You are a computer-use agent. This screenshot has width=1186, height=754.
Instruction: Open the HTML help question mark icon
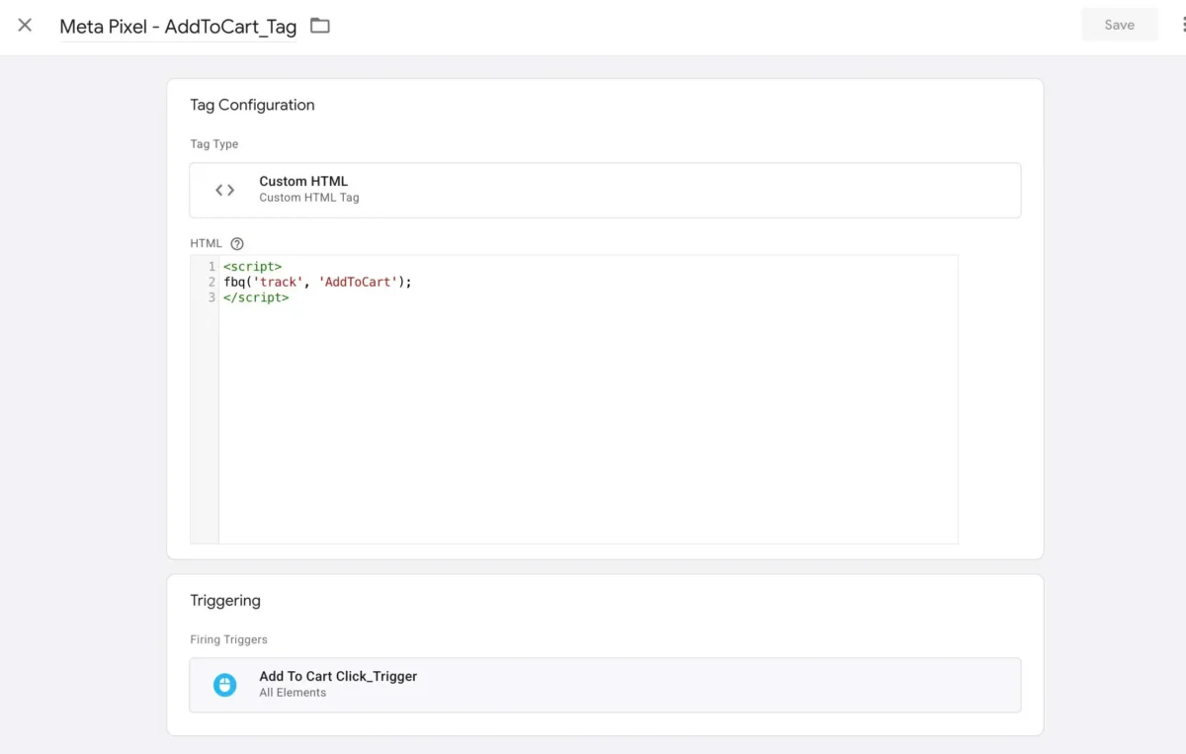tap(237, 244)
